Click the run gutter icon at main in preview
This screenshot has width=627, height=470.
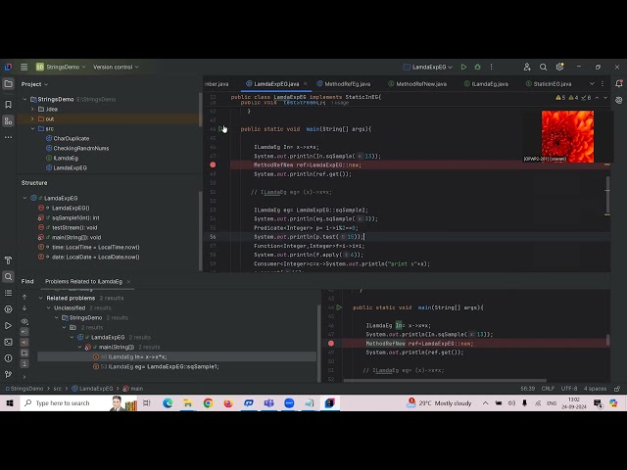click(x=339, y=307)
